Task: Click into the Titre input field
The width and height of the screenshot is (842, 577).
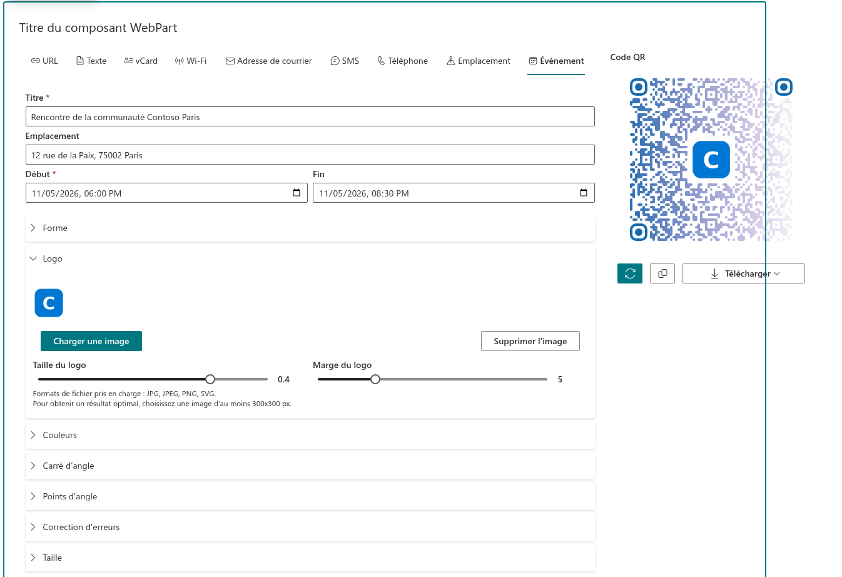Action: [x=310, y=116]
